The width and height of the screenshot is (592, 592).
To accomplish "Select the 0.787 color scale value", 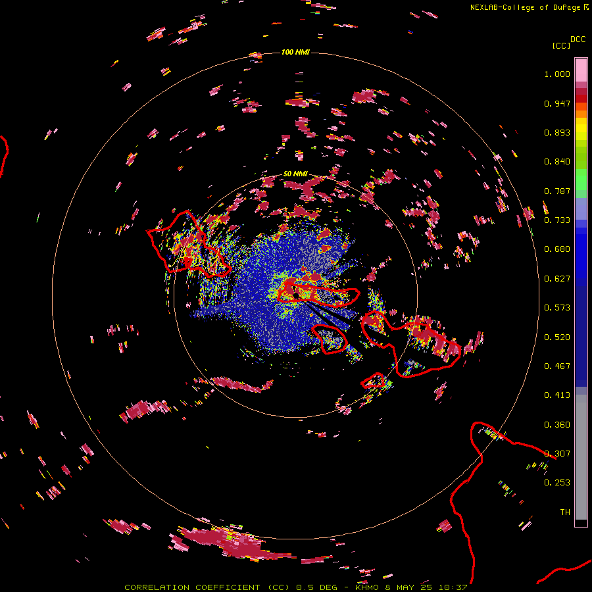I will pyautogui.click(x=557, y=191).
